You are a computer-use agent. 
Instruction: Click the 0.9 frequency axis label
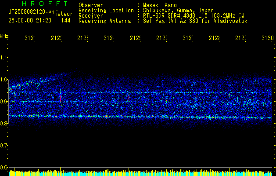point(4,102)
